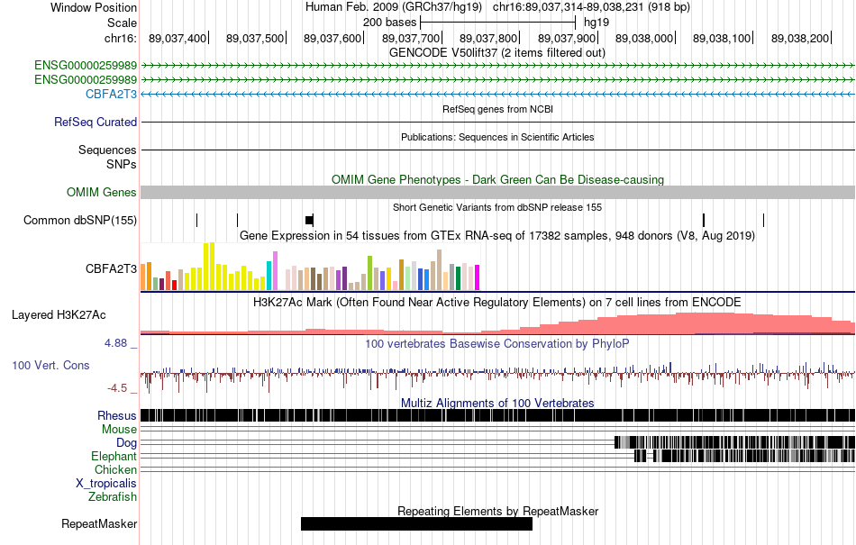Click the 89,037,400 ruler position
The height and width of the screenshot is (545, 856).
click(x=178, y=38)
